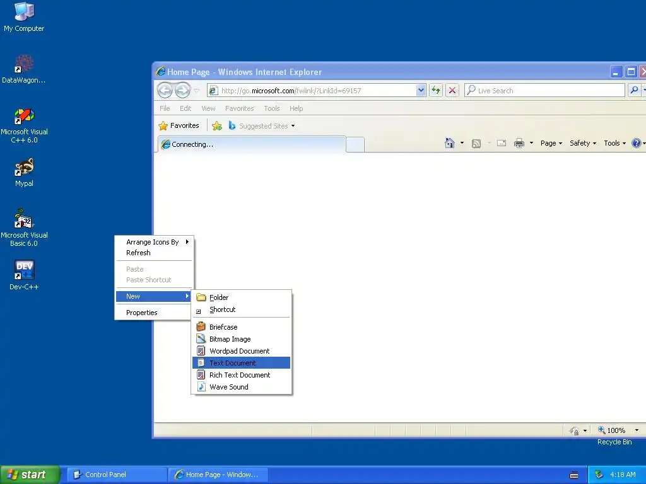Create a new Shortcut from submenu
Image resolution: width=646 pixels, height=484 pixels.
point(242,309)
